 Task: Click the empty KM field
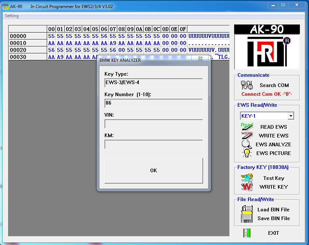pos(153,144)
